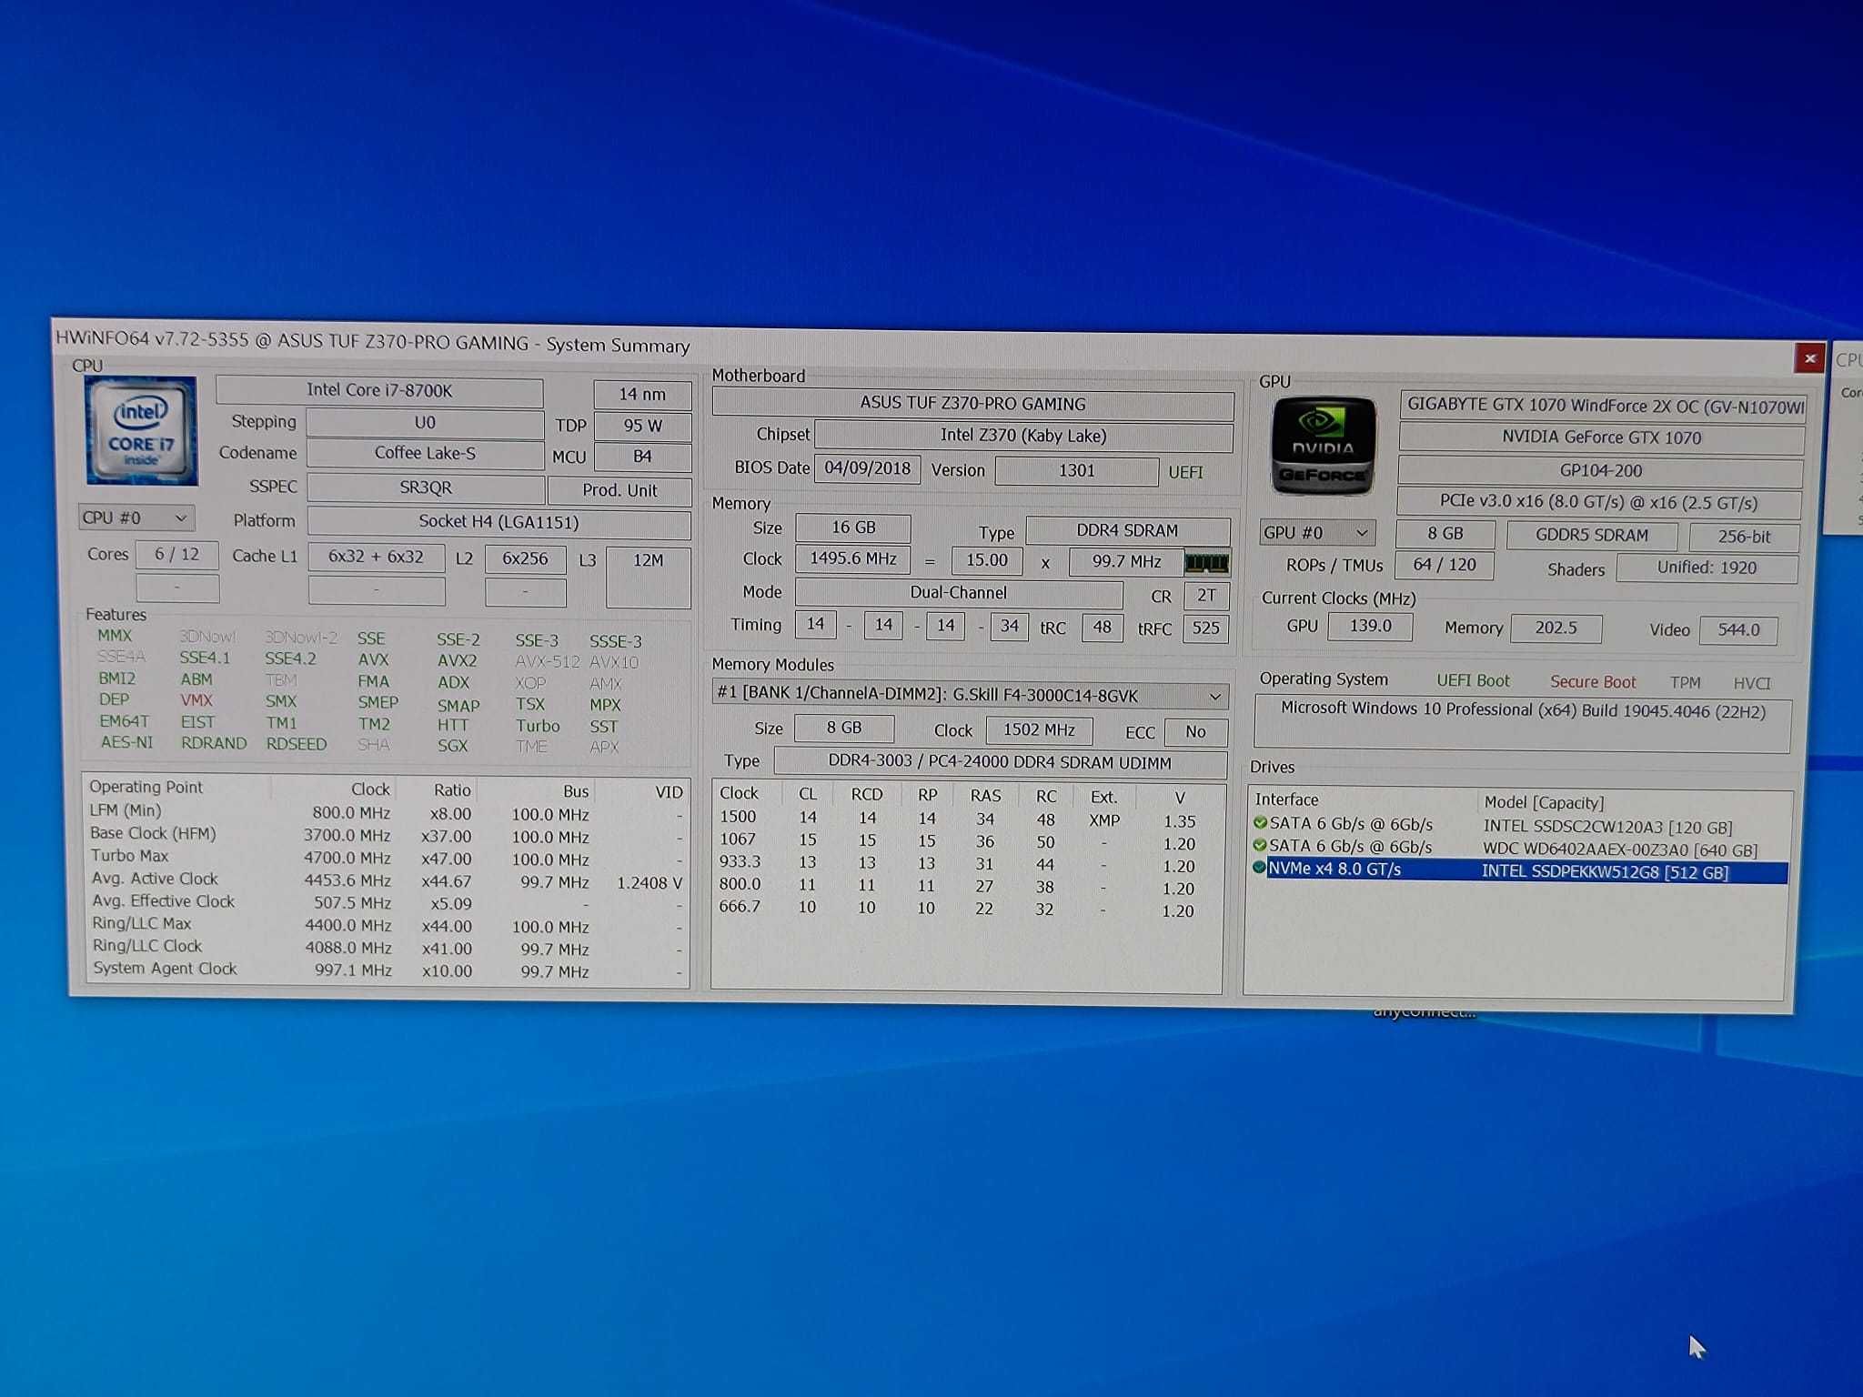
Task: Select the WDC WD6402AAEX-00Z3A0 [640 GB] drive
Action: (x=1620, y=850)
